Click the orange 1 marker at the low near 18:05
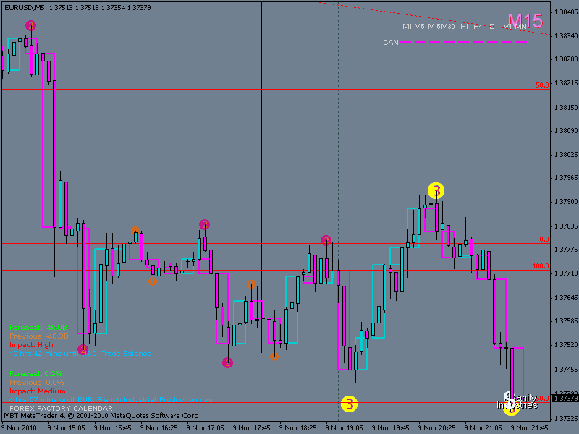The height and width of the screenshot is (434, 579). (x=274, y=357)
